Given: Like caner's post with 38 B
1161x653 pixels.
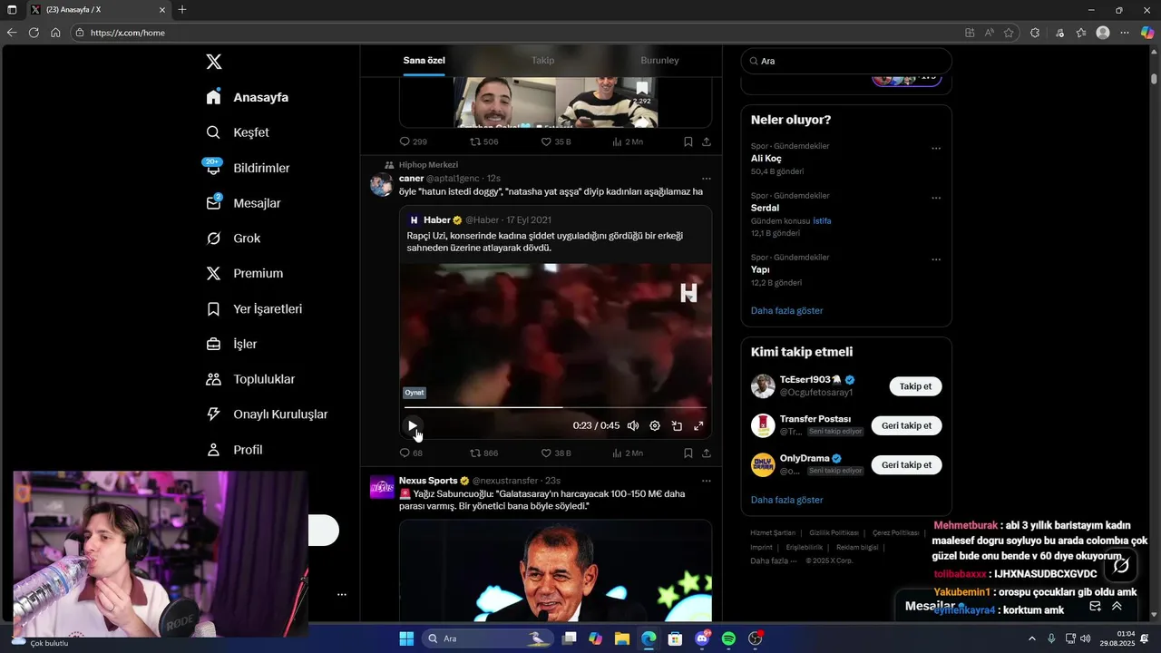Looking at the screenshot, I should click(x=556, y=453).
